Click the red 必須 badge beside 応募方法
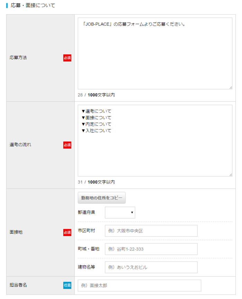The height and width of the screenshot is (299, 242). coord(67,58)
